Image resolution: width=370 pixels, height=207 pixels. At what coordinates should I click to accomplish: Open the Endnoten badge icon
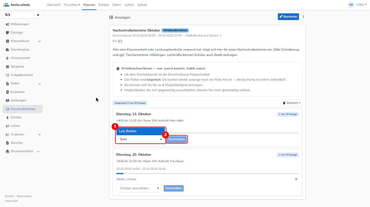coord(7,92)
